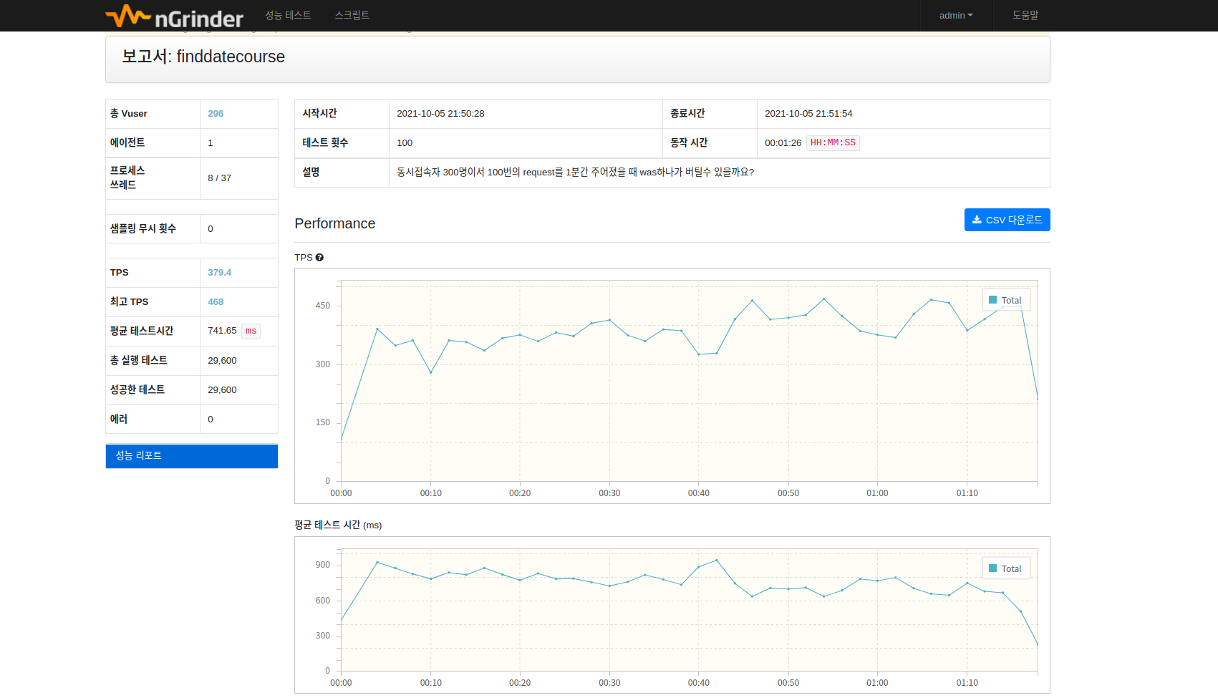Screen dimensions: 1218x698
Task: Open the 성능 테스트 menu
Action: [x=288, y=15]
